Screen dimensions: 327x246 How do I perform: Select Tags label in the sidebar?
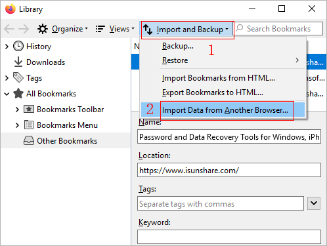click(x=34, y=78)
